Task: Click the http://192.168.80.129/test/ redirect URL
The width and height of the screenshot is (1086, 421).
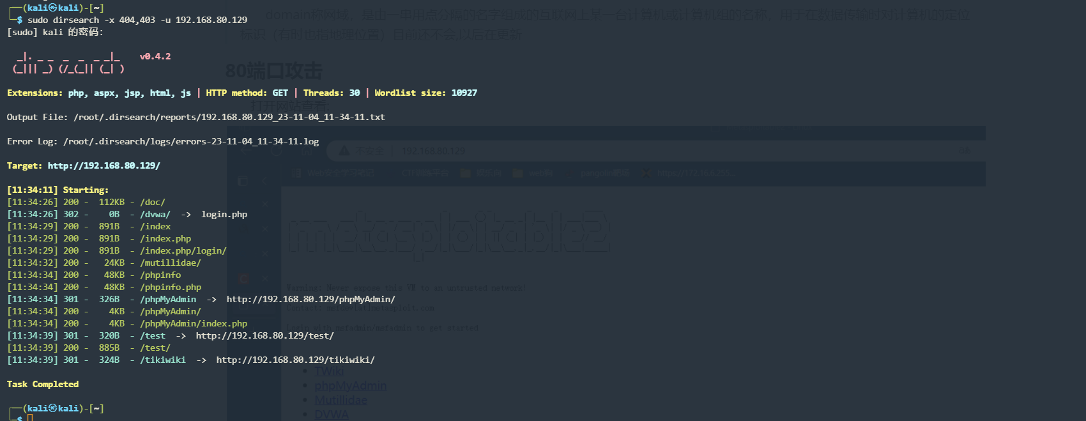Action: pyautogui.click(x=264, y=335)
